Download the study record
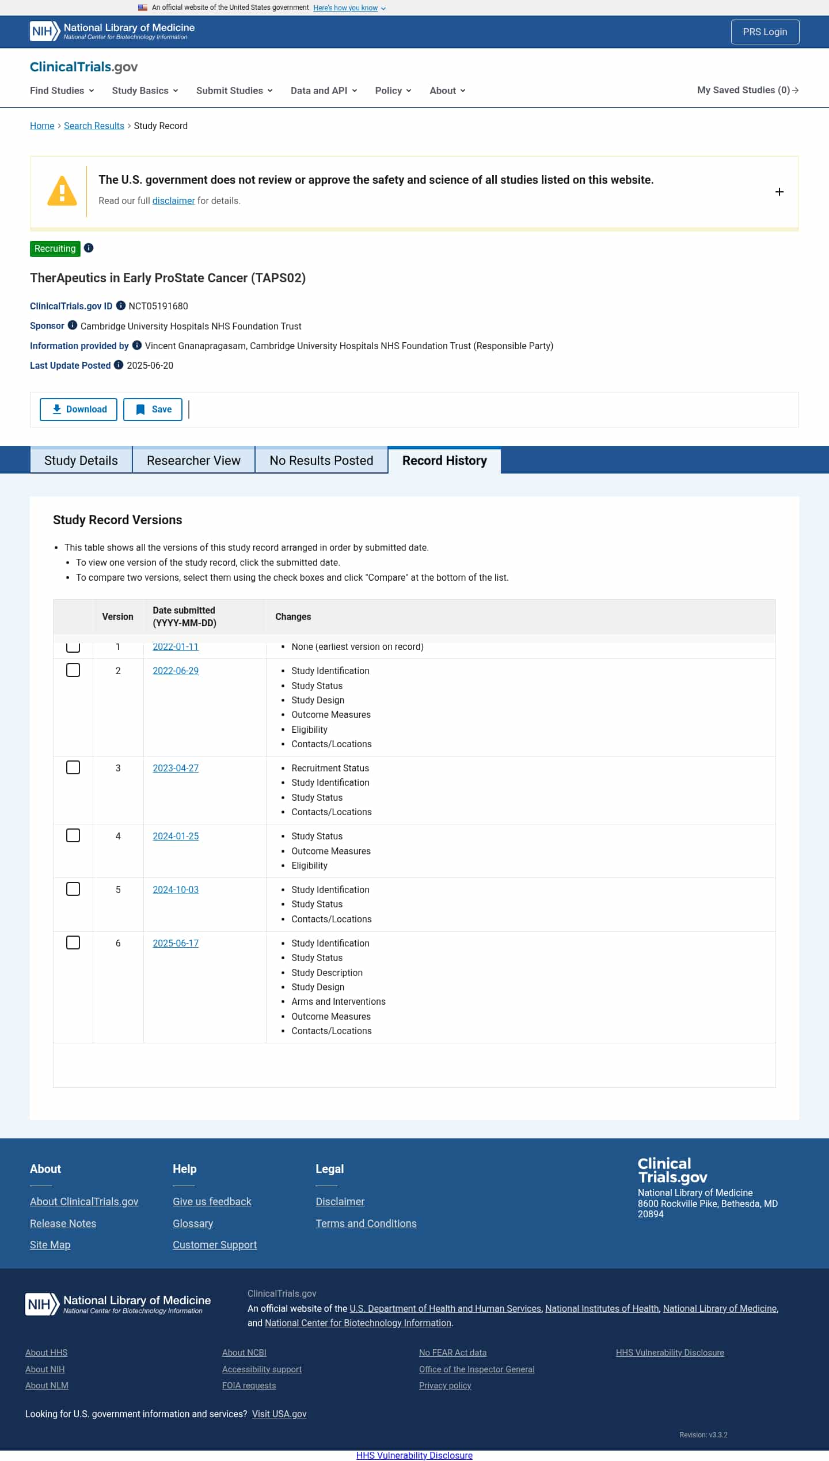Screen dimensions: 829x1461 78,409
